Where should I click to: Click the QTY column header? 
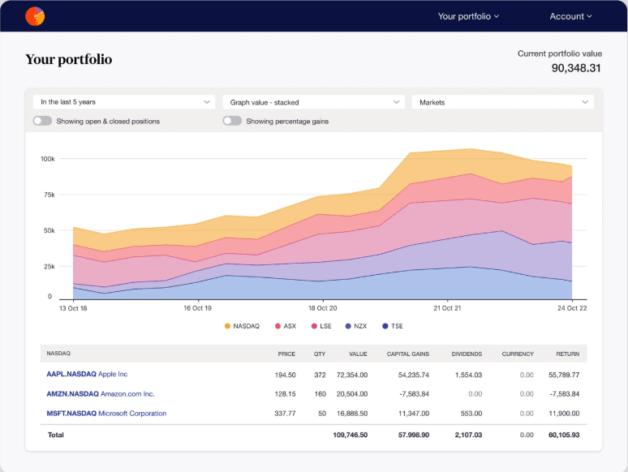(320, 354)
